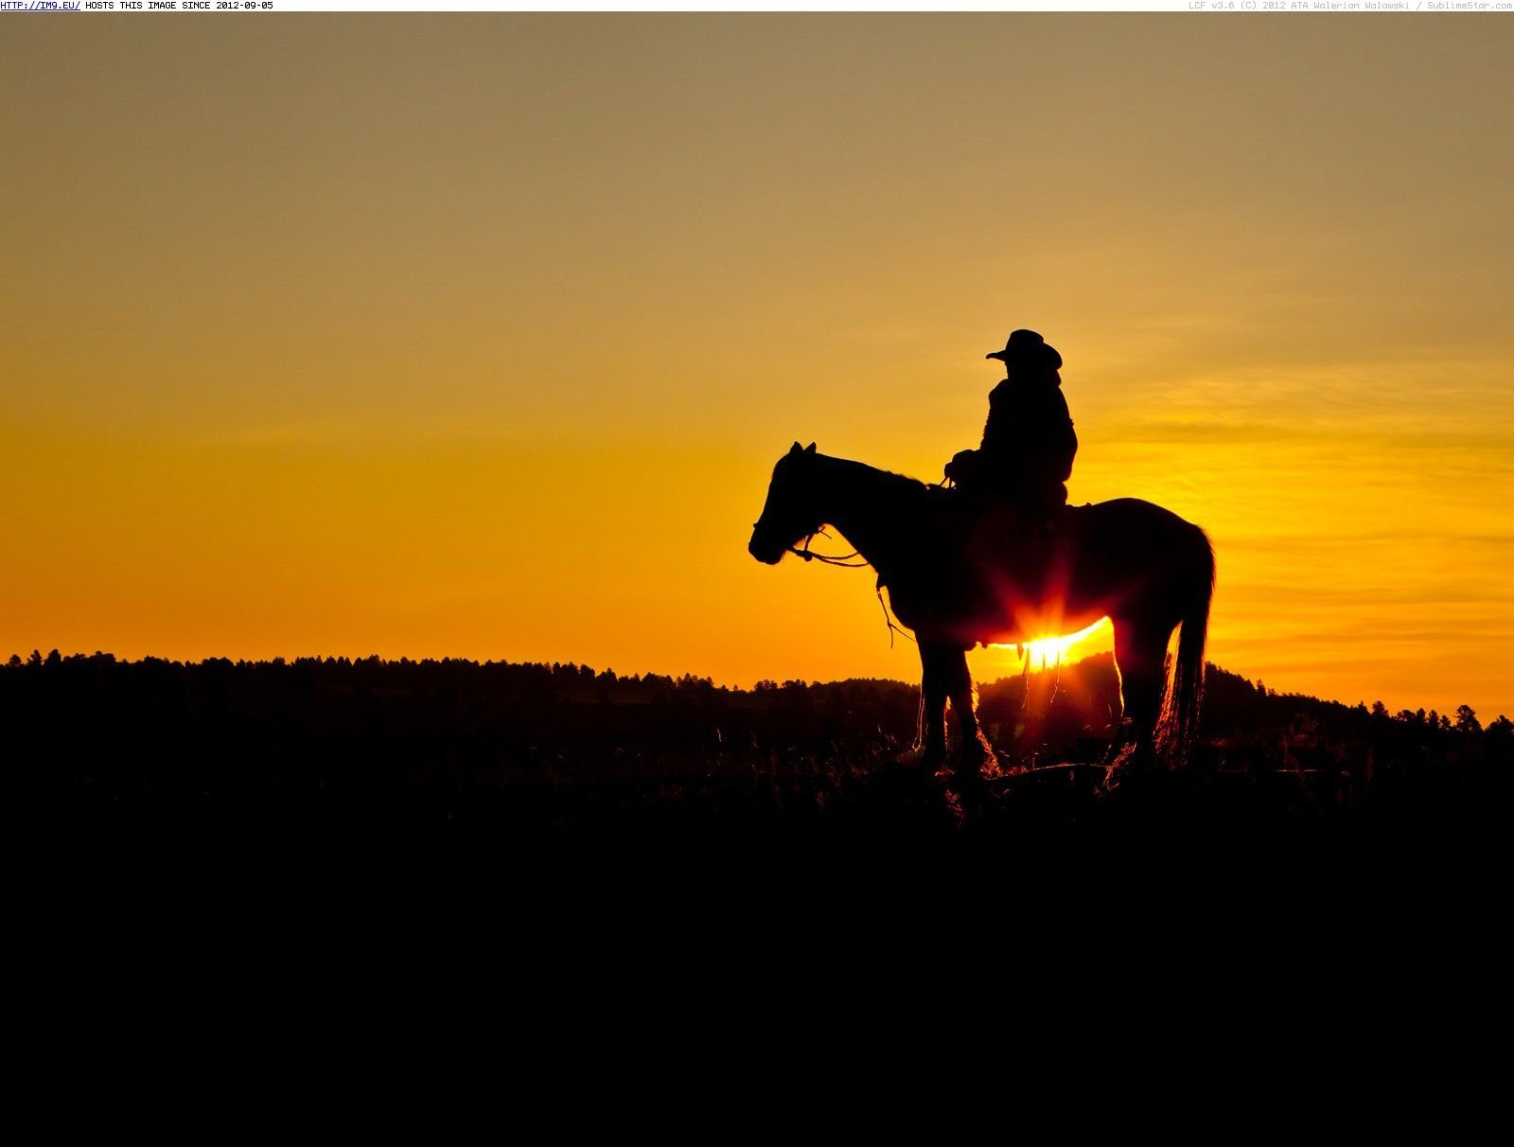The image size is (1514, 1147).
Task: Click the 2012-09-05 date text
Action: pos(239,6)
